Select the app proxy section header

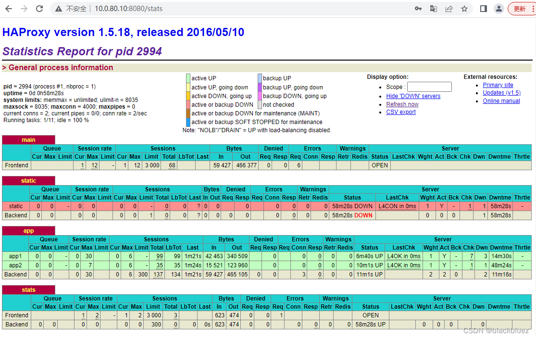pyautogui.click(x=28, y=231)
